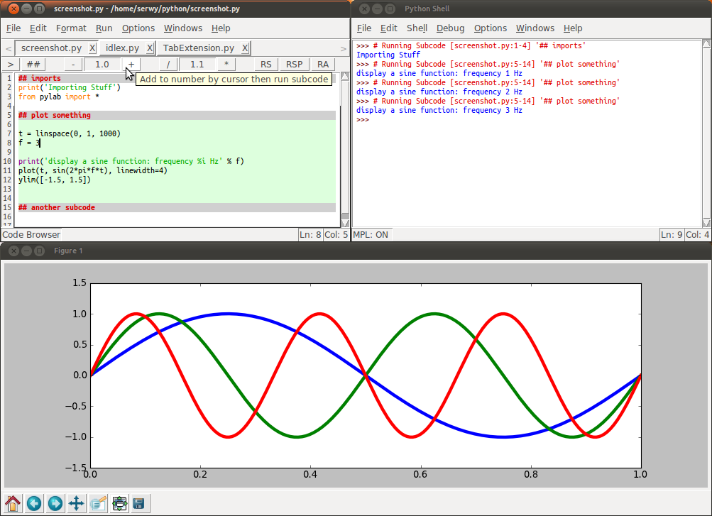Screen dimensions: 712x516
Task: Activate the Pan tool in the figure toolbar
Action: pyautogui.click(x=75, y=503)
